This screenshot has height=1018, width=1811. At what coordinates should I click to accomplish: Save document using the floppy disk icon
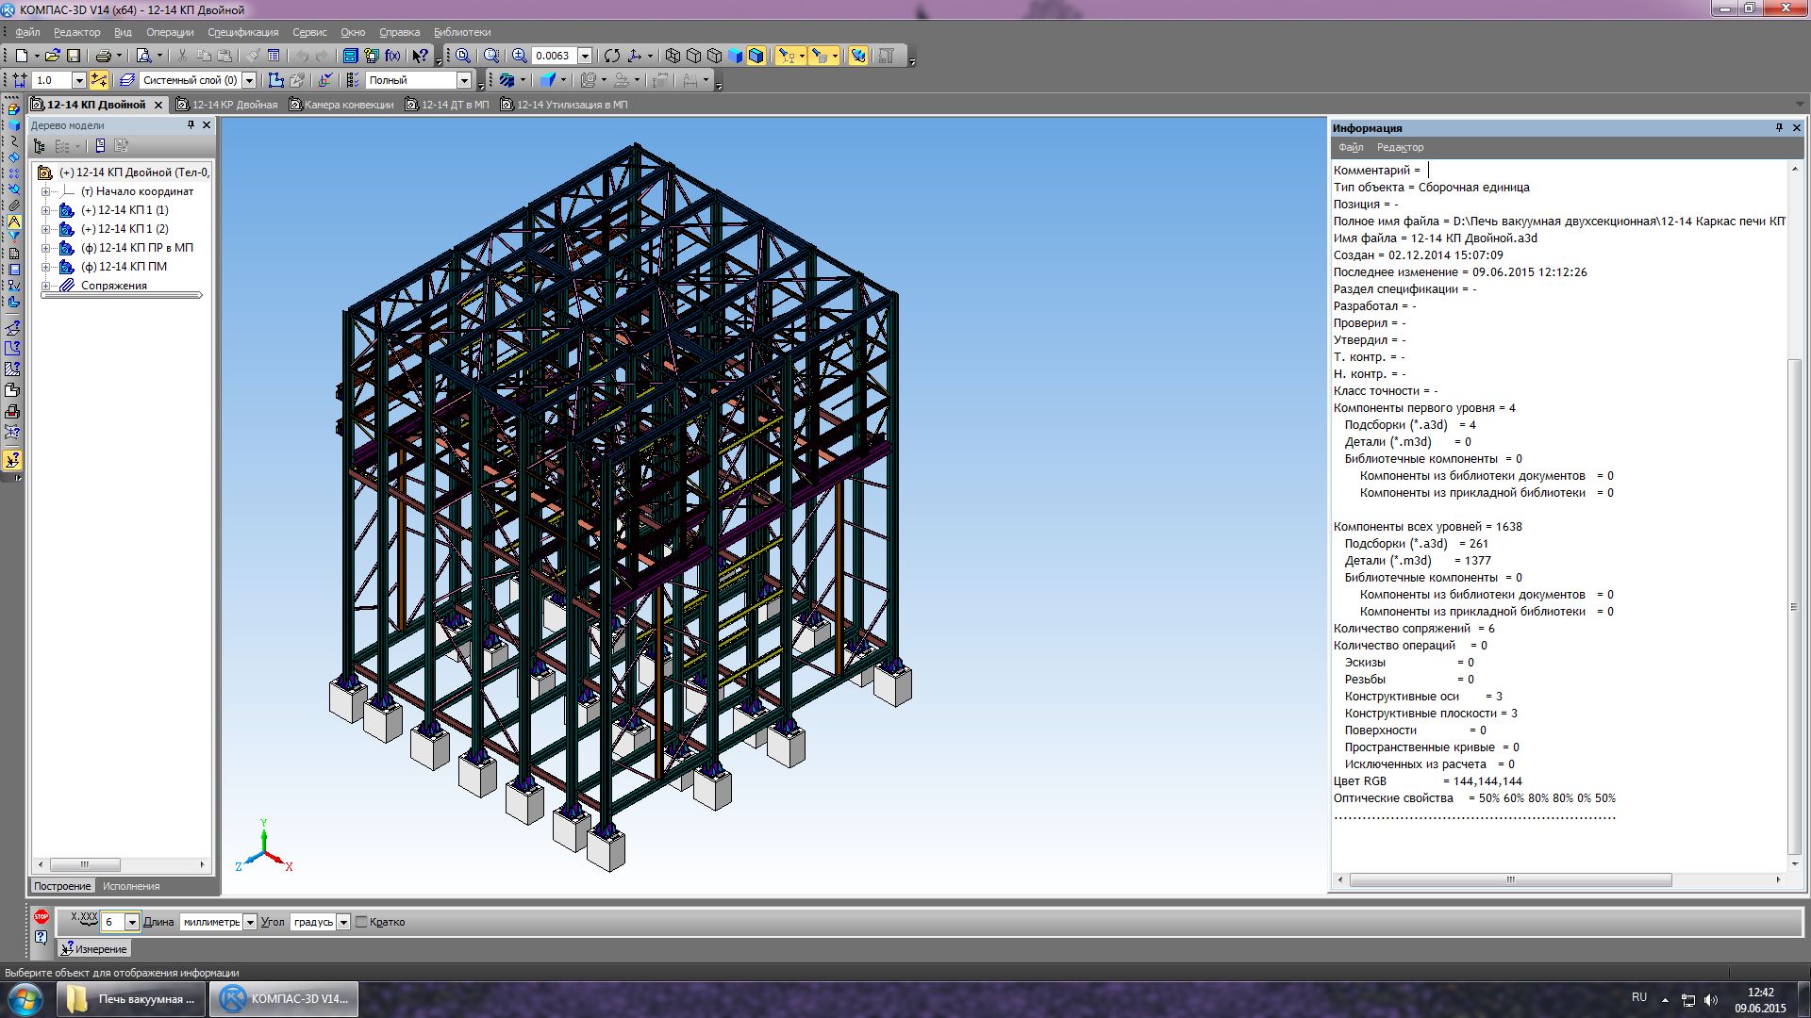pyautogui.click(x=74, y=56)
